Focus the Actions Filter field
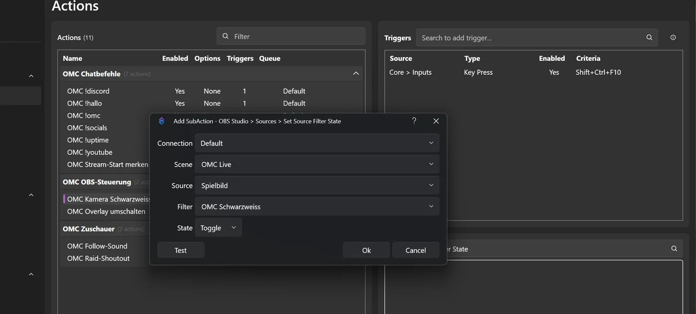 click(x=291, y=36)
